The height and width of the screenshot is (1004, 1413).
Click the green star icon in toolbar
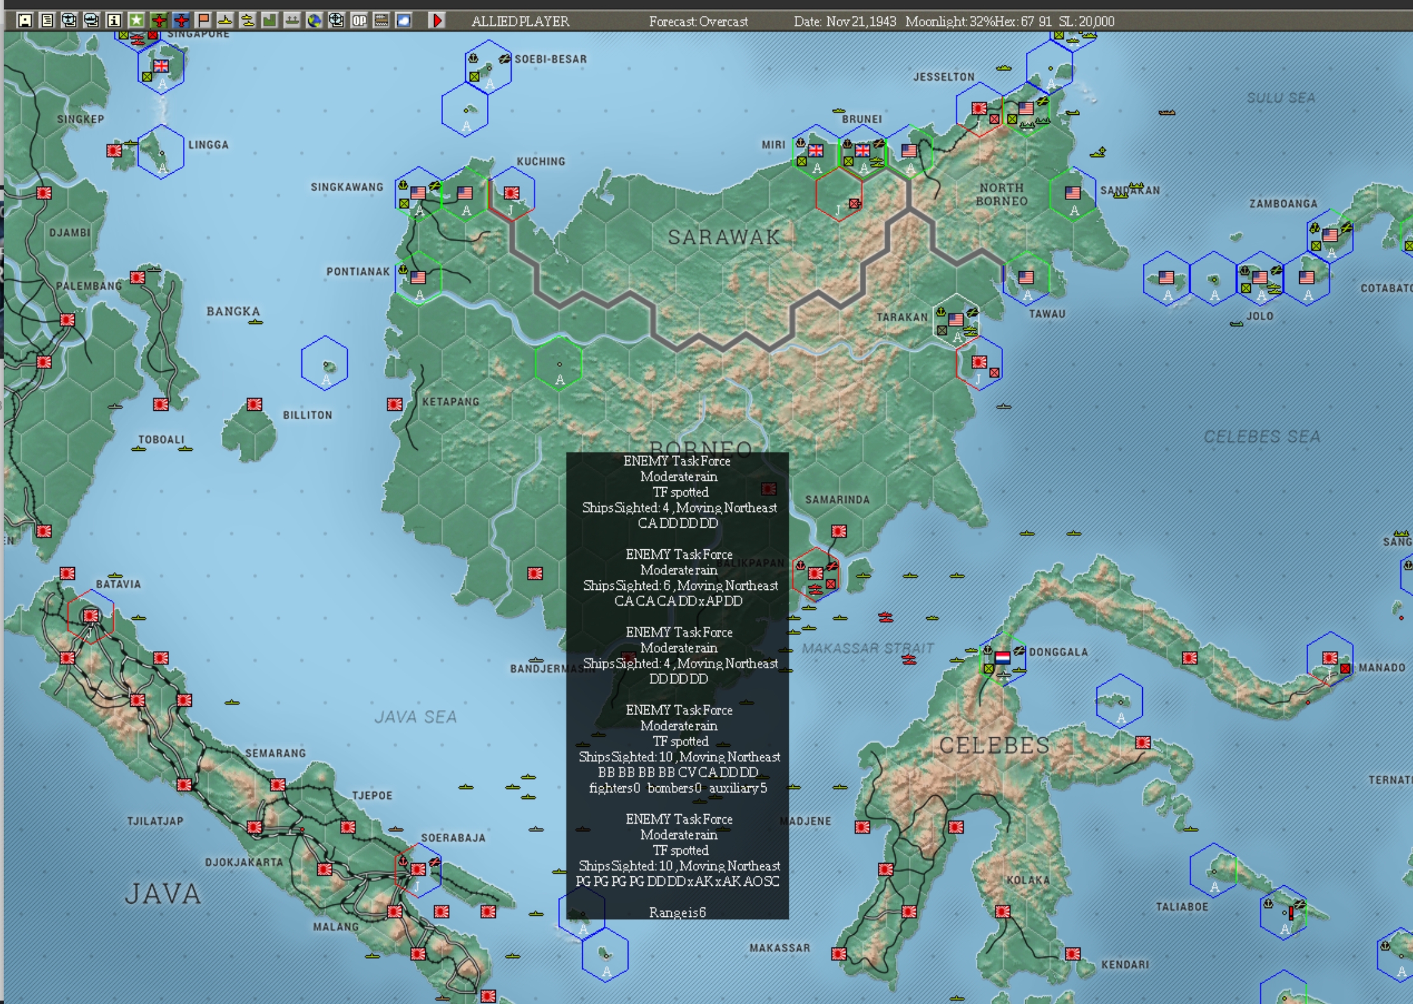point(136,20)
